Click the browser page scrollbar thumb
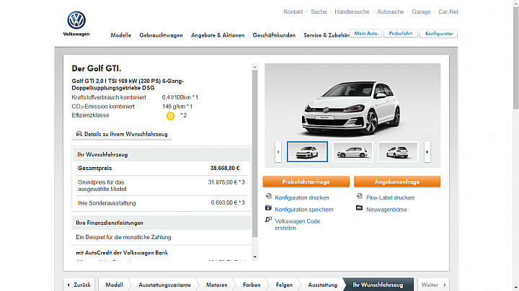The width and height of the screenshot is (519, 291). (515, 58)
